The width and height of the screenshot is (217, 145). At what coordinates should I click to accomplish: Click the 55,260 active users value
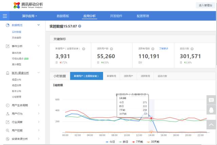pos(106,56)
